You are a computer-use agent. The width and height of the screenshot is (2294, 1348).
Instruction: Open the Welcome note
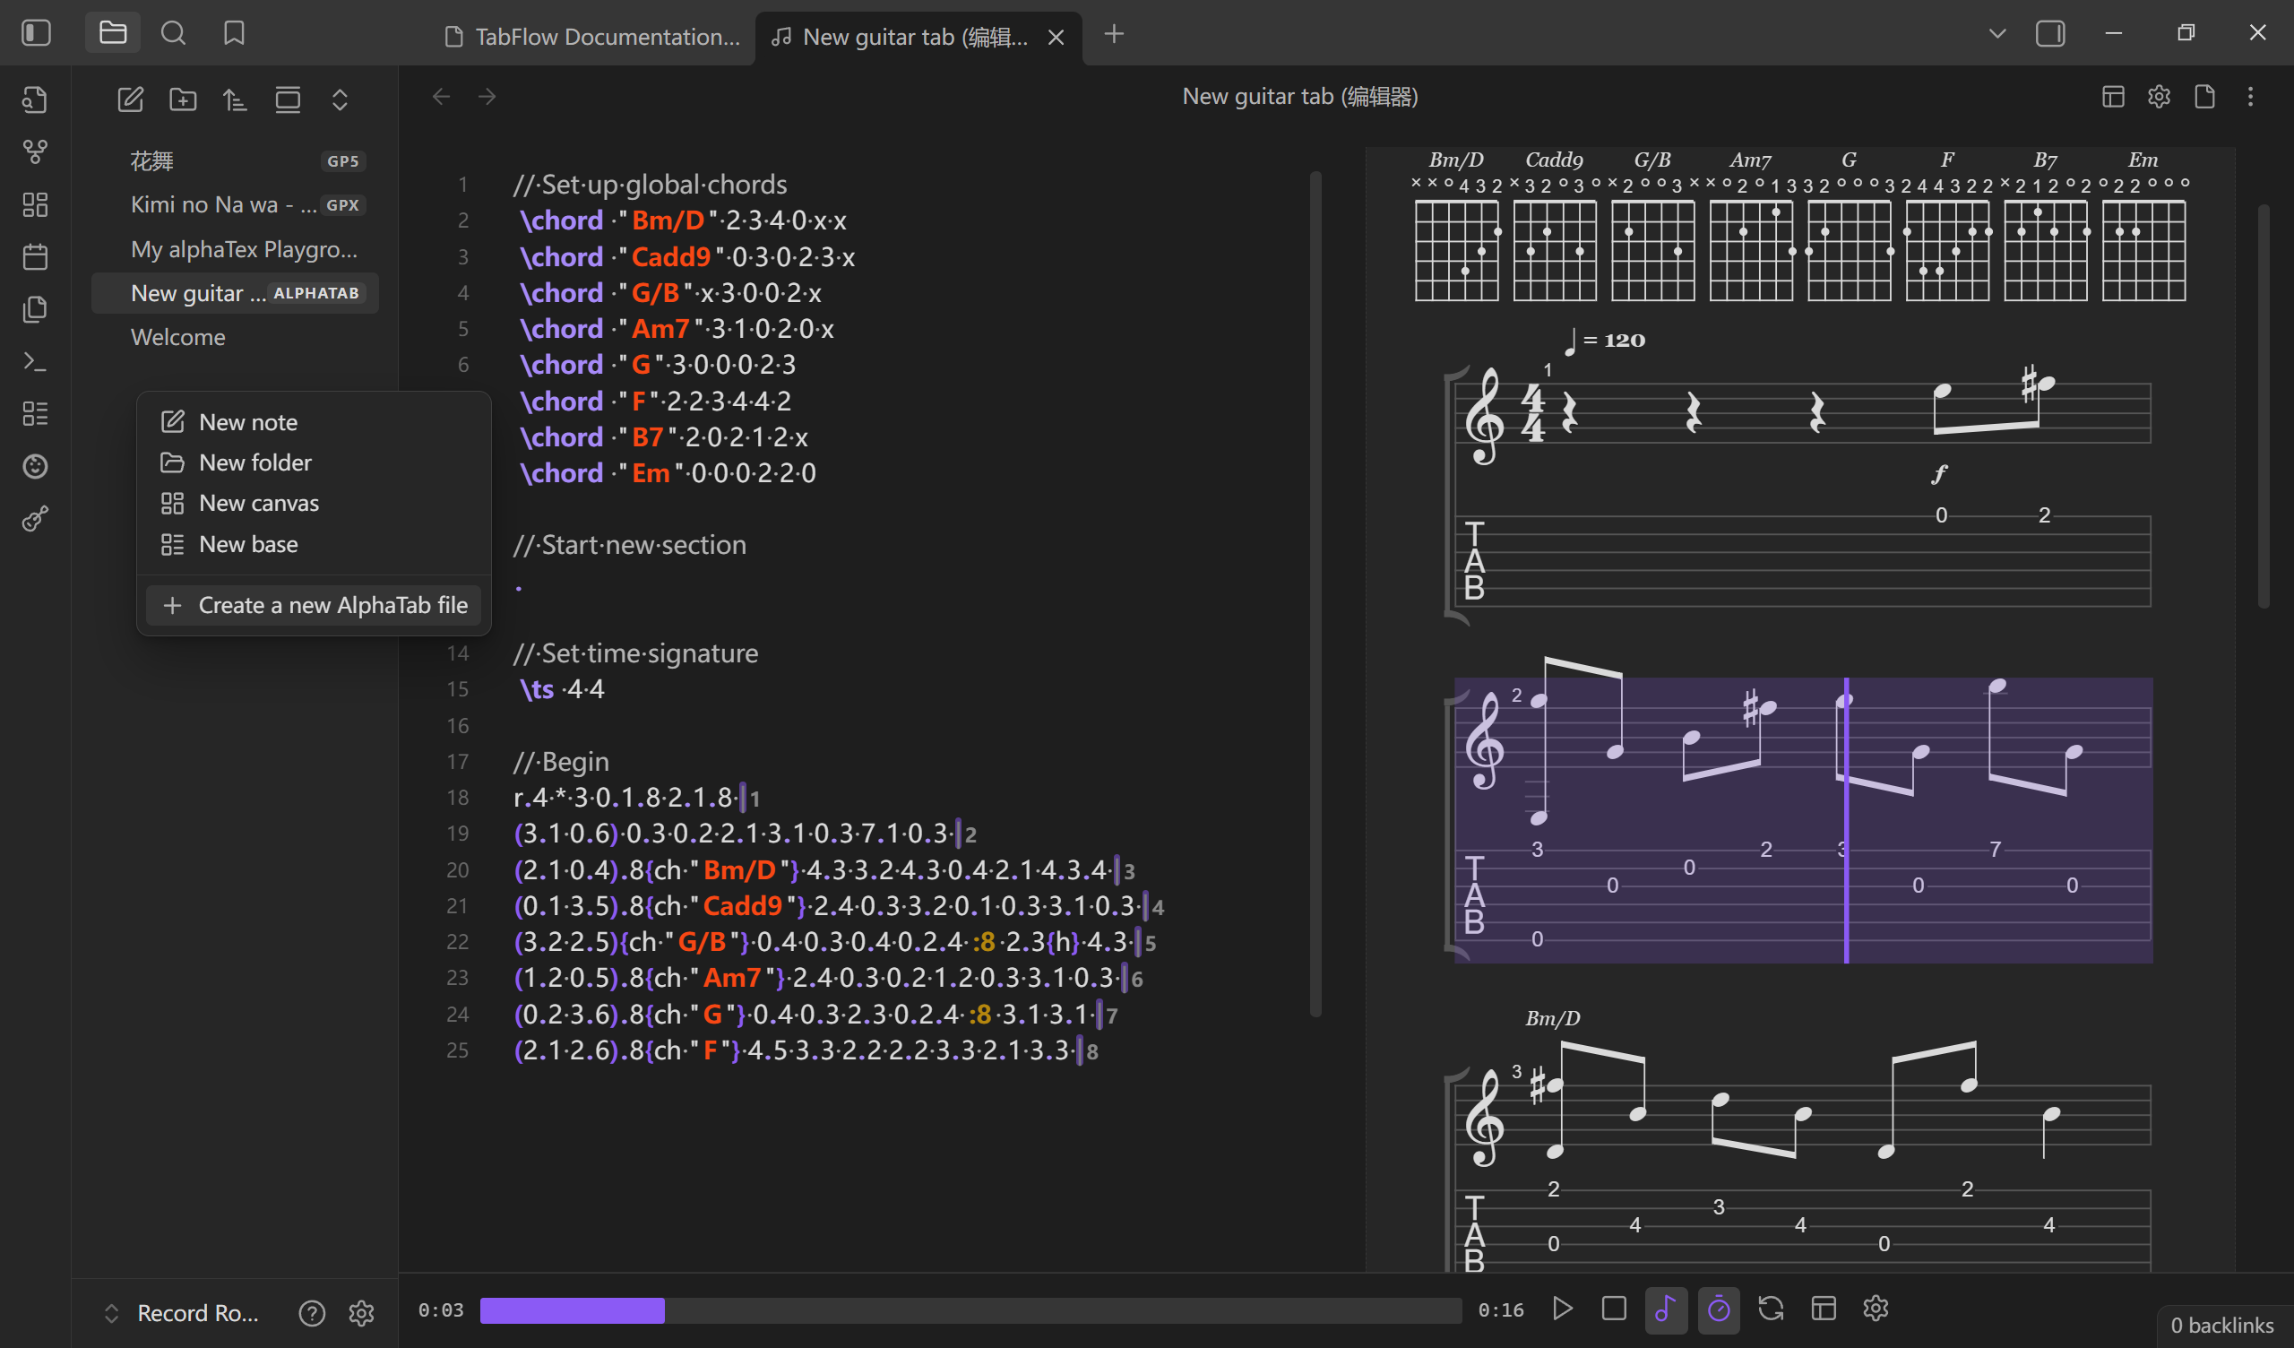tap(235, 337)
